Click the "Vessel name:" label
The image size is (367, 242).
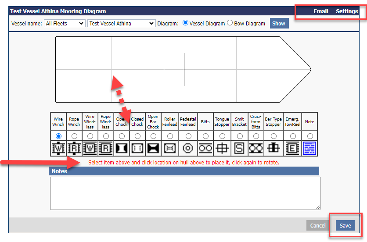(27, 23)
